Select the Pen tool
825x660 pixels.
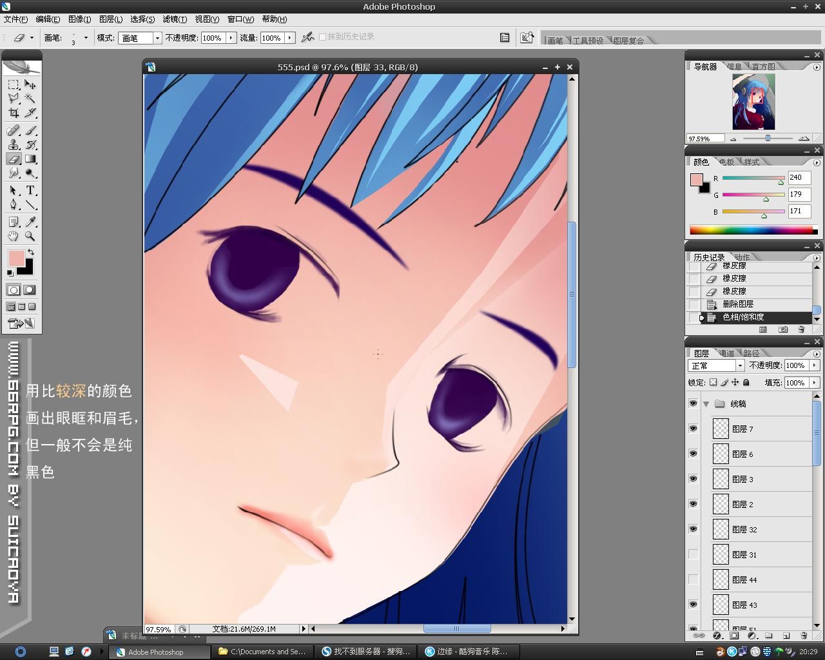[13, 204]
